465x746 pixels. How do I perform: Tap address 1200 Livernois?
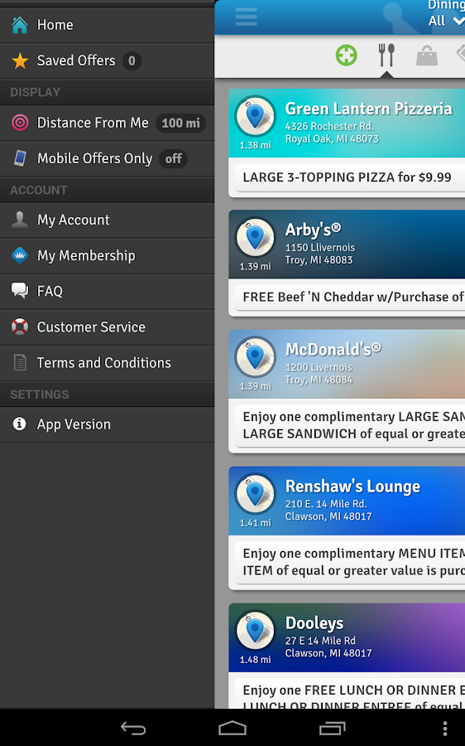coord(319,367)
